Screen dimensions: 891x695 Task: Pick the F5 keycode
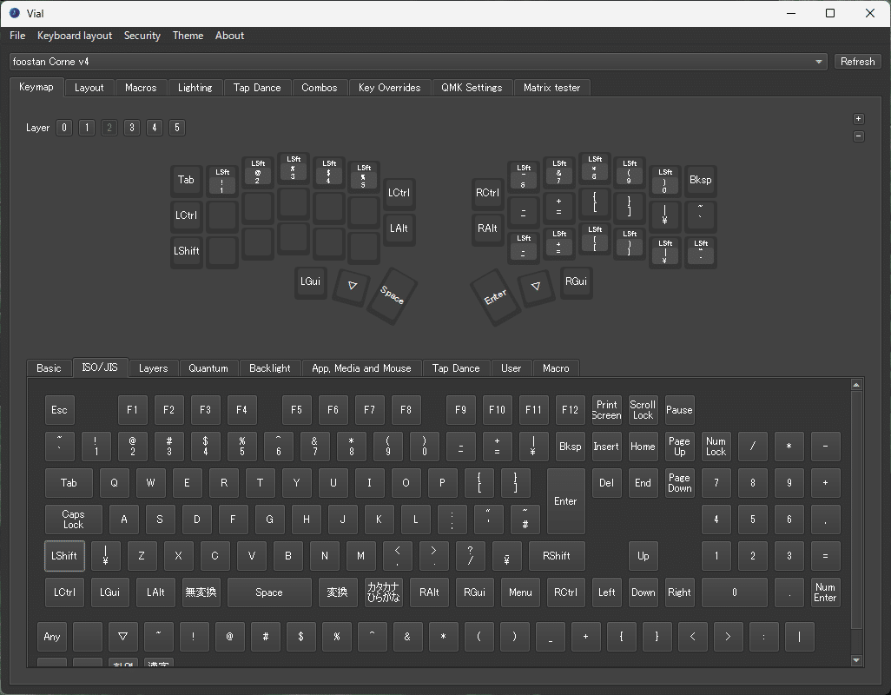pyautogui.click(x=296, y=410)
